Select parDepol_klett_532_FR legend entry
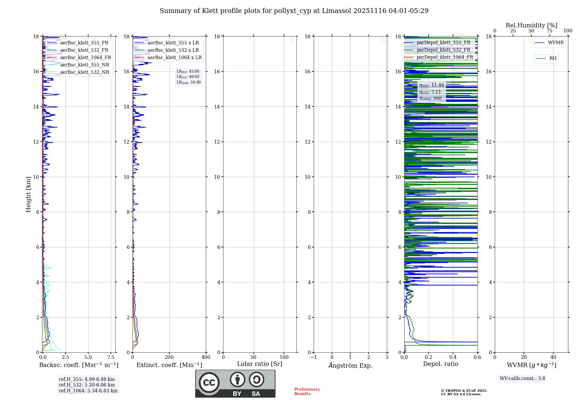The height and width of the screenshot is (400, 588). 443,50
